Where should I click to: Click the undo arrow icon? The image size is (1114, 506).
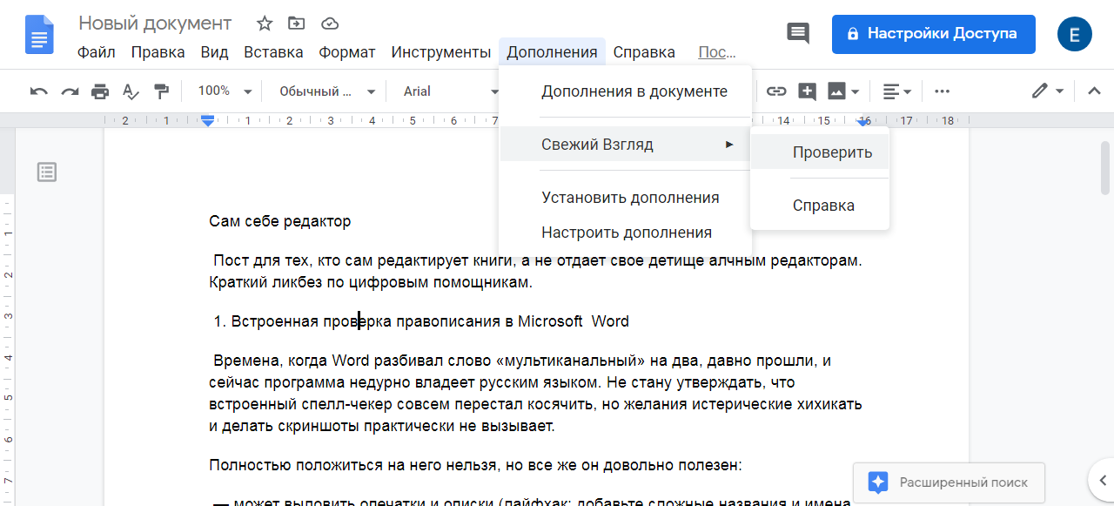pyautogui.click(x=39, y=91)
